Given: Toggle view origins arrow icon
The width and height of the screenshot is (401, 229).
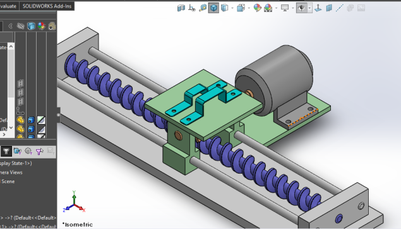Looking at the screenshot, I should pos(318,8).
